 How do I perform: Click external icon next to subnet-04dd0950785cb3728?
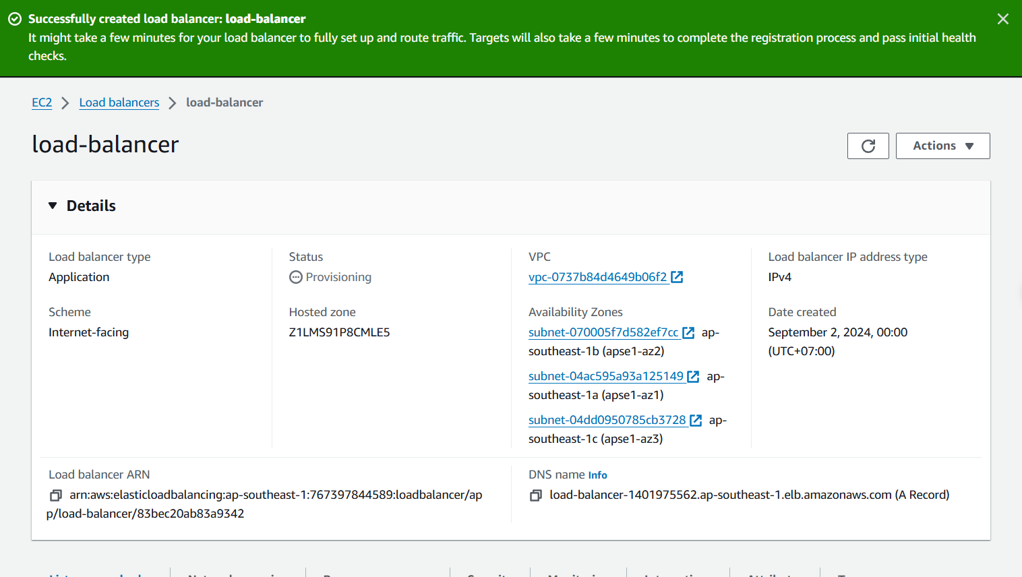coord(696,420)
